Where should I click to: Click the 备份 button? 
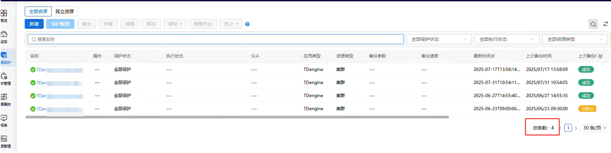click(86, 24)
